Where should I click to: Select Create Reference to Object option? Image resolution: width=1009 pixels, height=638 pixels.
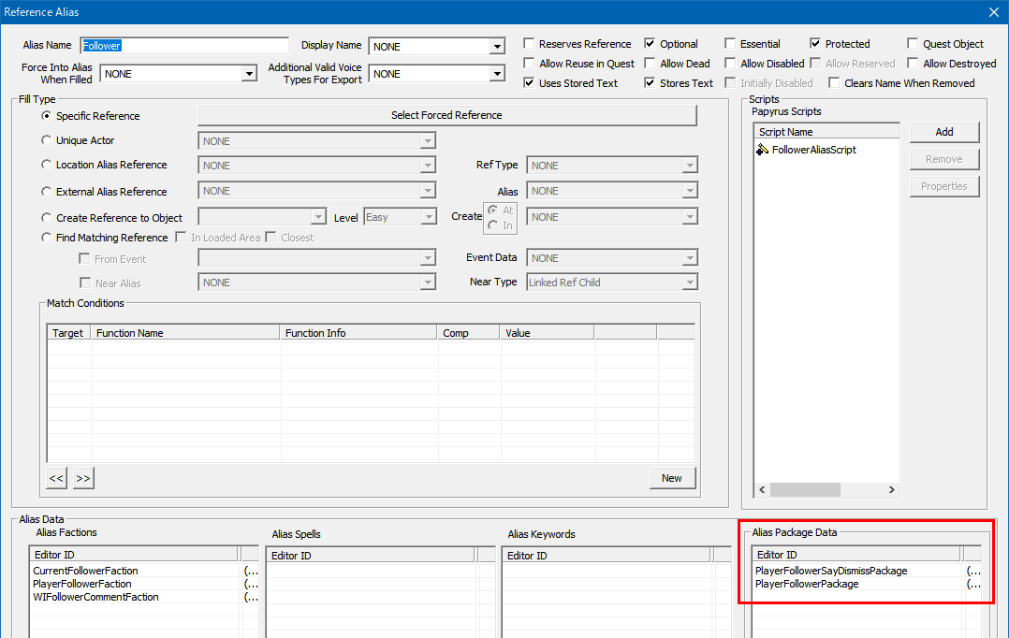[x=47, y=218]
